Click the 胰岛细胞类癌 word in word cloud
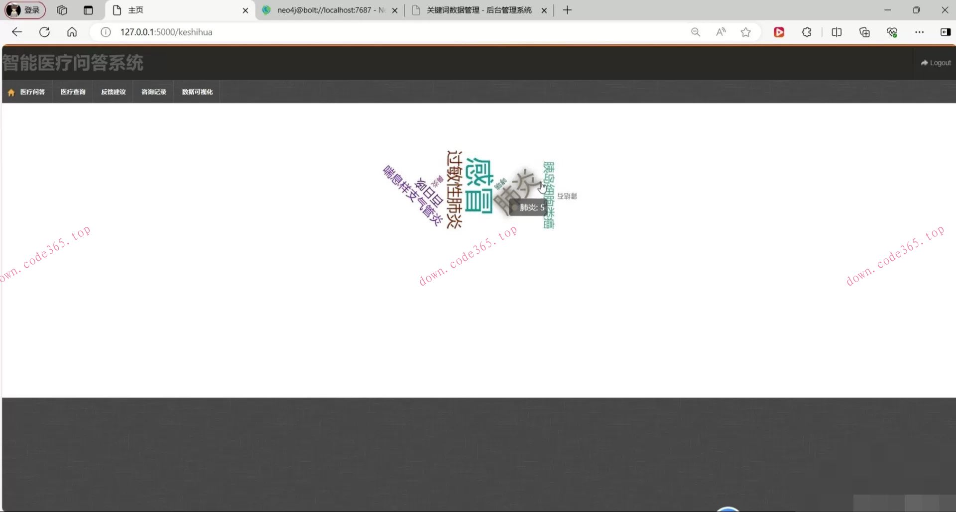Image resolution: width=956 pixels, height=512 pixels. [549, 195]
